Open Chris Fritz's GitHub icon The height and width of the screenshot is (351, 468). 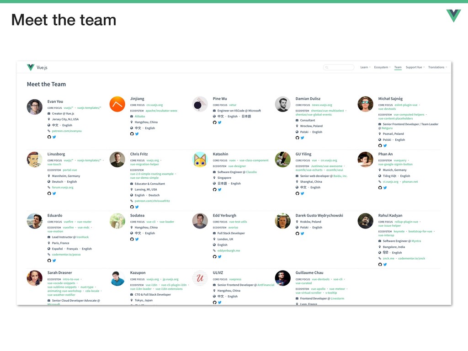[132, 207]
